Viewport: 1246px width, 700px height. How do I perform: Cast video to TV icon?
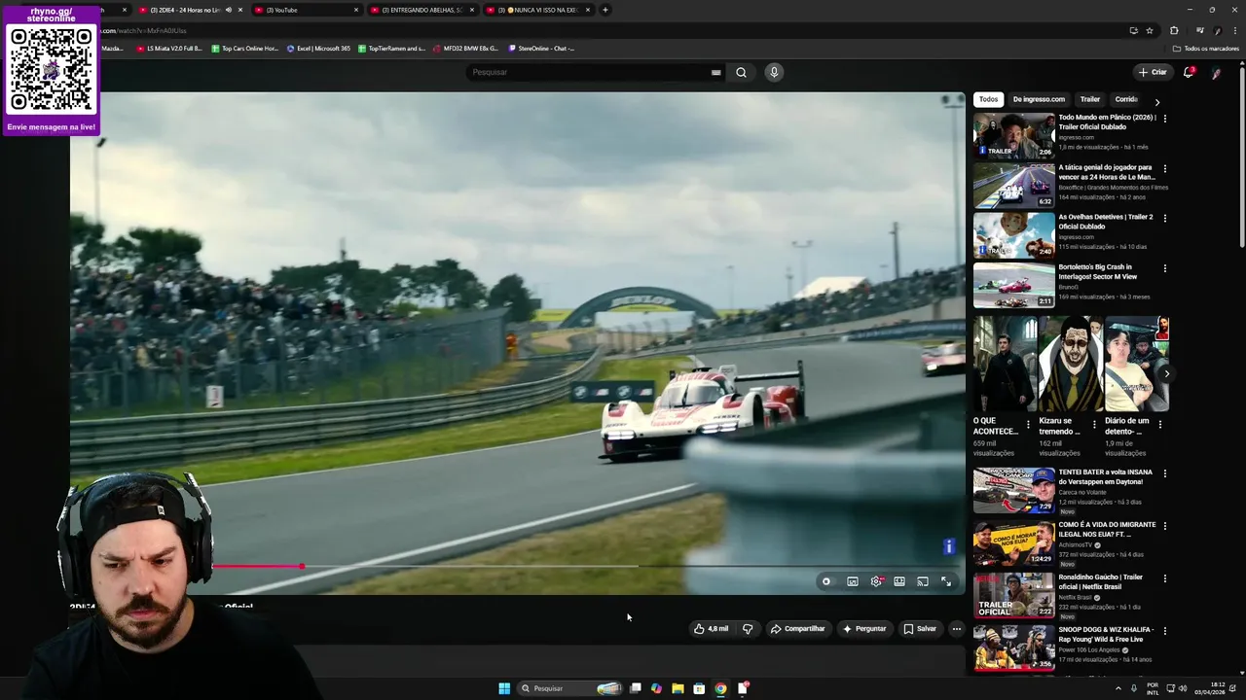pos(923,581)
